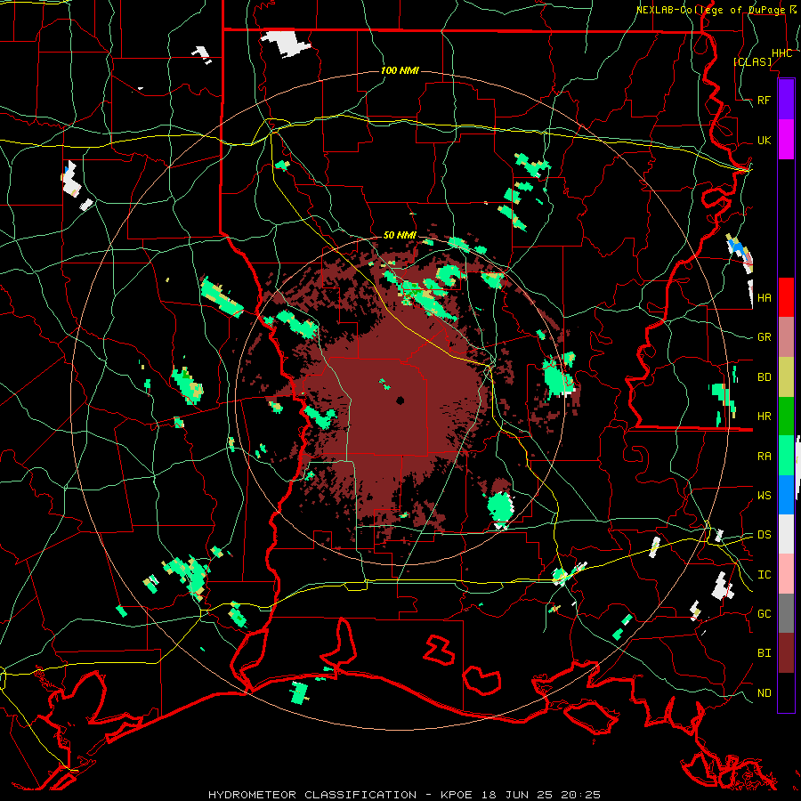The image size is (801, 801).
Task: Click the "HR" legend label text
Action: (765, 417)
